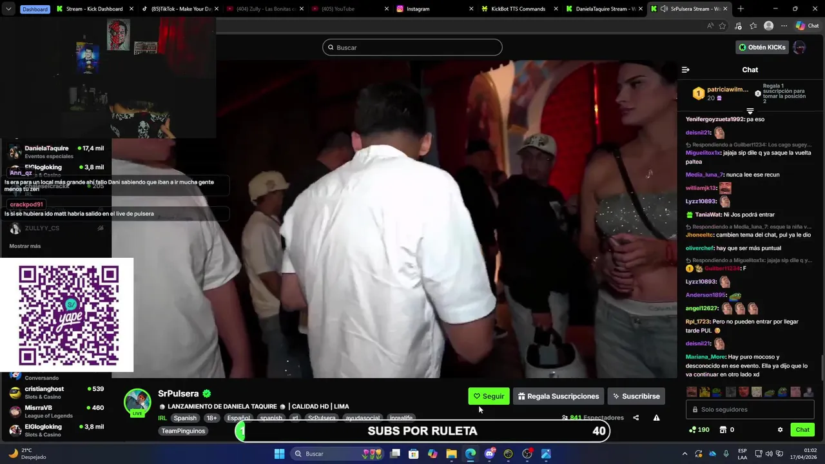The width and height of the screenshot is (825, 464).
Task: Follow SrPulsera with Seguir button
Action: (x=489, y=396)
